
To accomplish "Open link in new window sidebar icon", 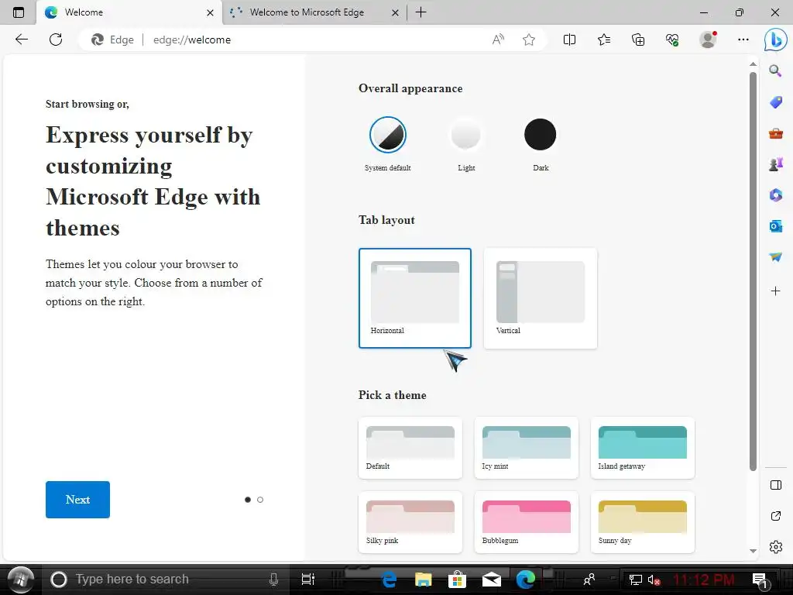I will pyautogui.click(x=776, y=516).
